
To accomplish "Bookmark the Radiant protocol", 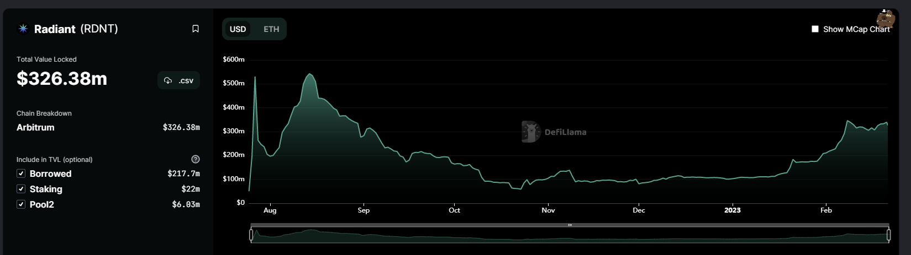I will pos(196,29).
